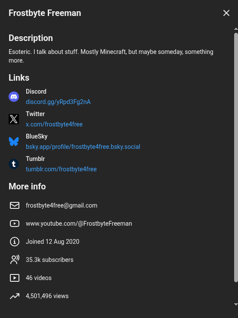Click the YouTube channel URL icon
The height and width of the screenshot is (318, 238).
point(15,224)
